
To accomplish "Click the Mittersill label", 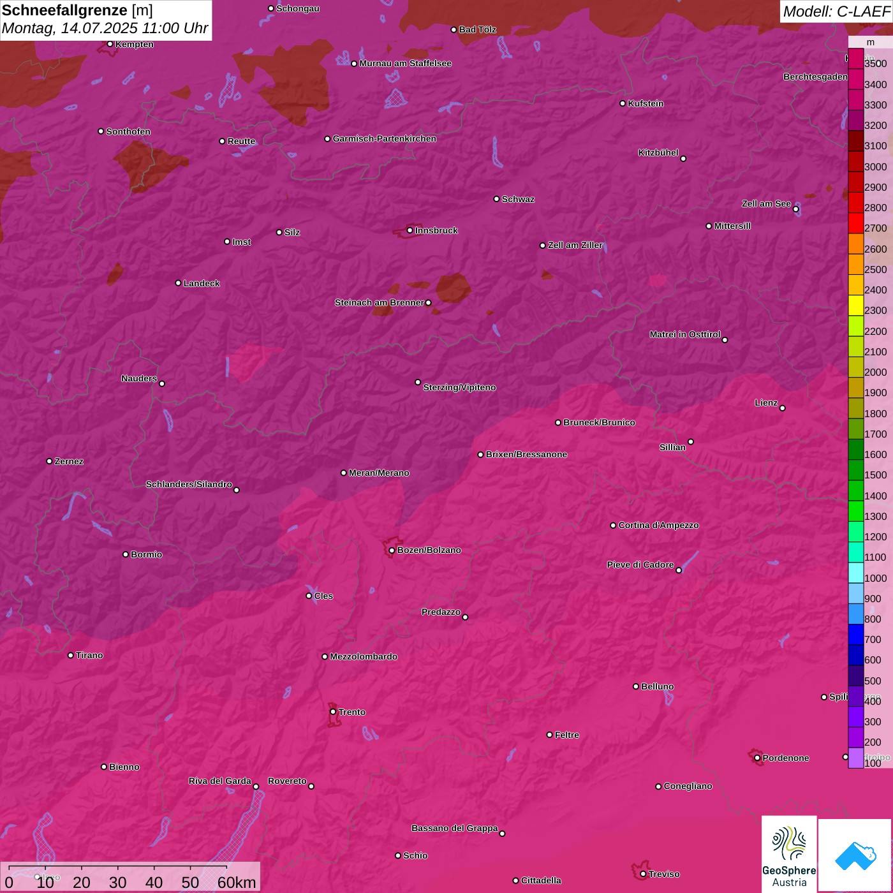I will tap(732, 226).
